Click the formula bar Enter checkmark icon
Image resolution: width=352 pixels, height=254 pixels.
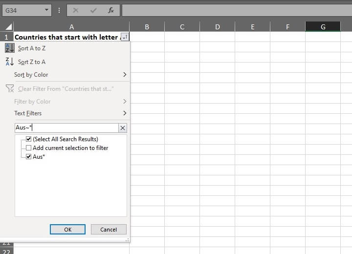[x=93, y=10]
